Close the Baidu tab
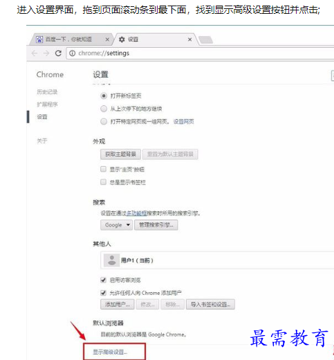Screen dimensions: 334x360 point(107,39)
